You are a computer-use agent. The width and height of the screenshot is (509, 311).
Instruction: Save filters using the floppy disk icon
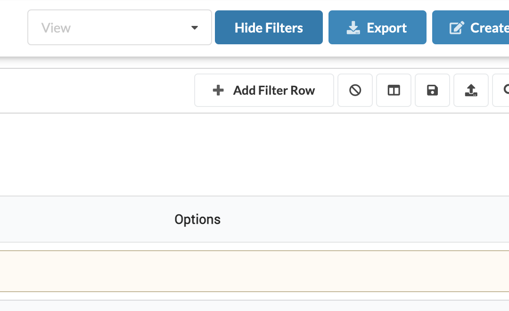click(432, 90)
